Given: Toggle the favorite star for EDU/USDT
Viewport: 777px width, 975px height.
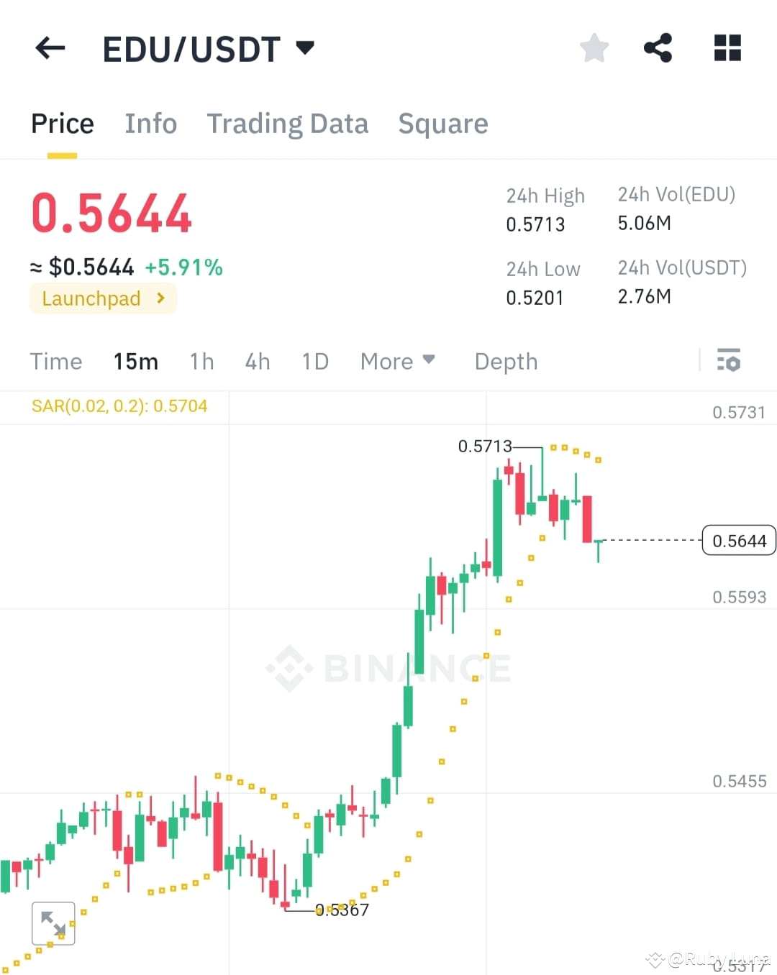Looking at the screenshot, I should (594, 47).
